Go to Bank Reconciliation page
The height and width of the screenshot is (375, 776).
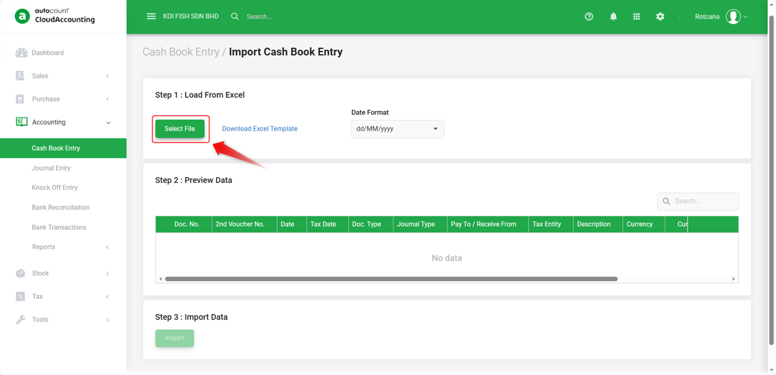tap(60, 208)
